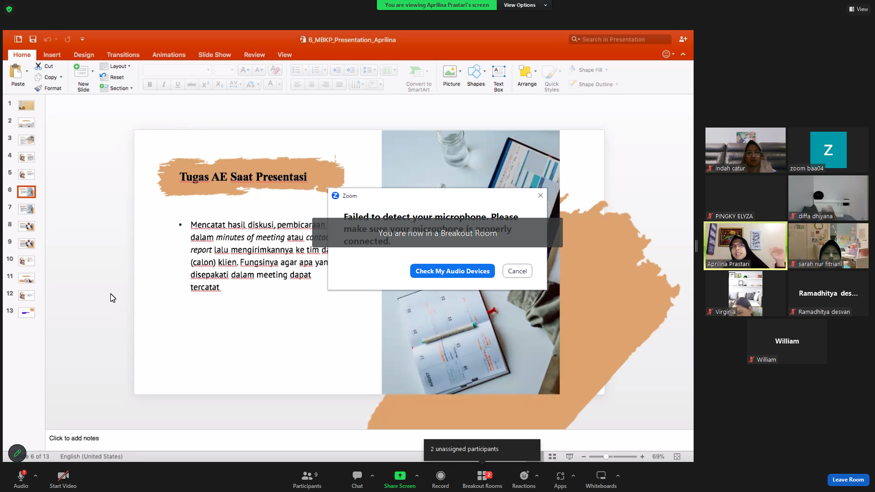Click the New Slide icon
The height and width of the screenshot is (492, 875).
coord(81,71)
